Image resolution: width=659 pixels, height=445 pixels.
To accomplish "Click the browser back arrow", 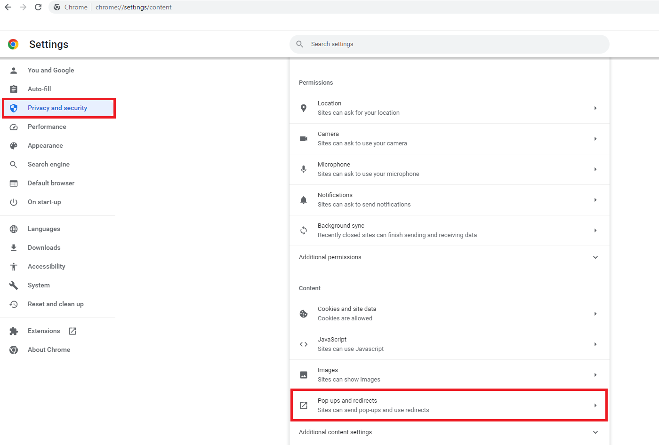I will click(8, 7).
